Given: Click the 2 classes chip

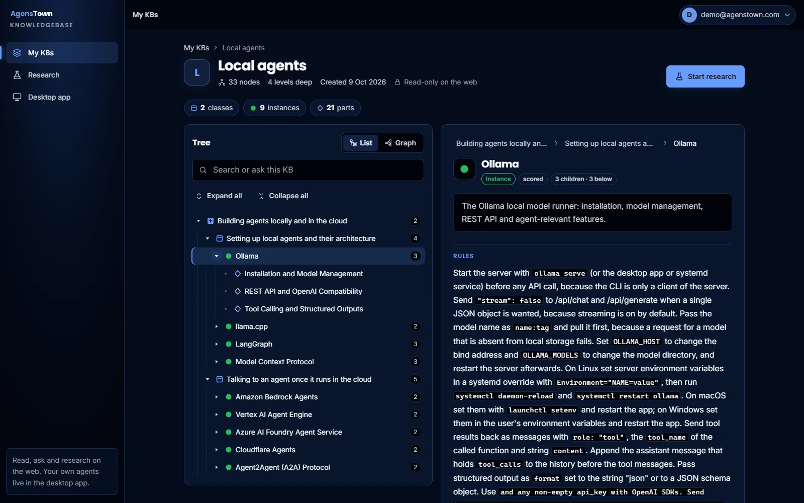Looking at the screenshot, I should pyautogui.click(x=212, y=108).
